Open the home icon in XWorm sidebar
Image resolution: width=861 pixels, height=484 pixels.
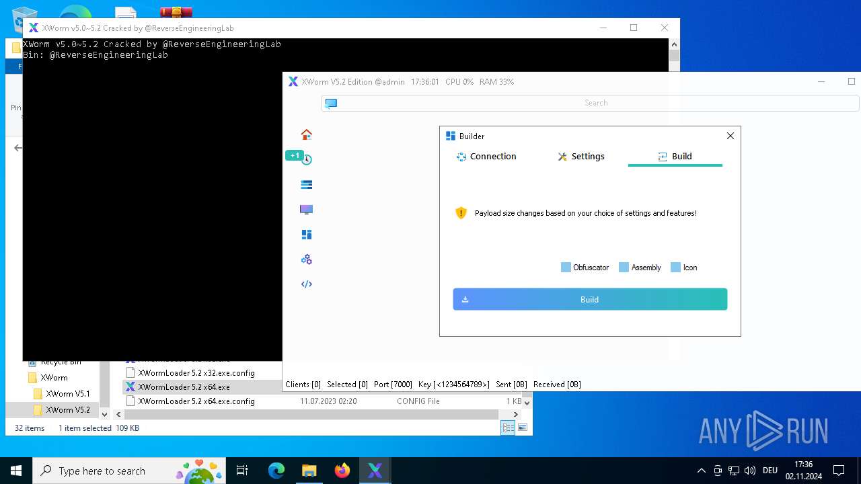point(307,134)
